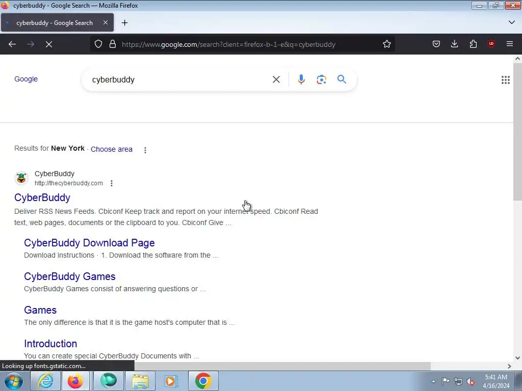
Task: Open the CyberBuddy main result link
Action: [42, 198]
